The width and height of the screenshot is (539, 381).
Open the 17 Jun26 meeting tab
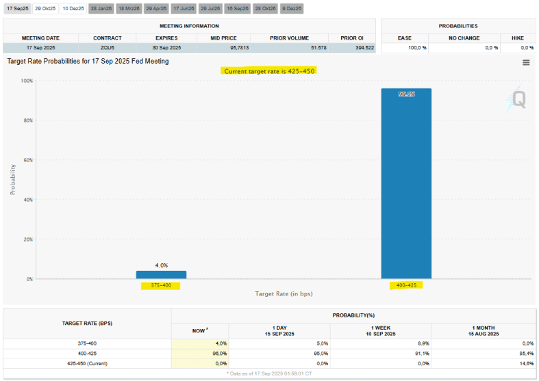click(x=183, y=8)
